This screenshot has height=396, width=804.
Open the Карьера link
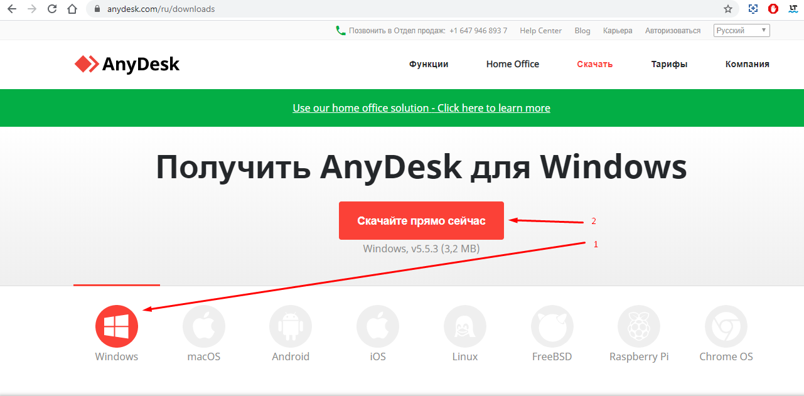pyautogui.click(x=618, y=30)
